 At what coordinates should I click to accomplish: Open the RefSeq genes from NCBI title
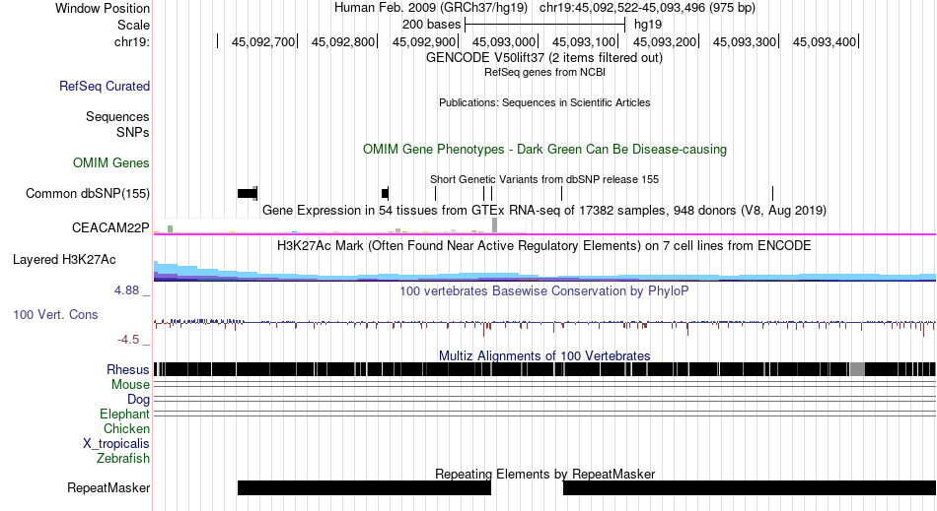[544, 72]
